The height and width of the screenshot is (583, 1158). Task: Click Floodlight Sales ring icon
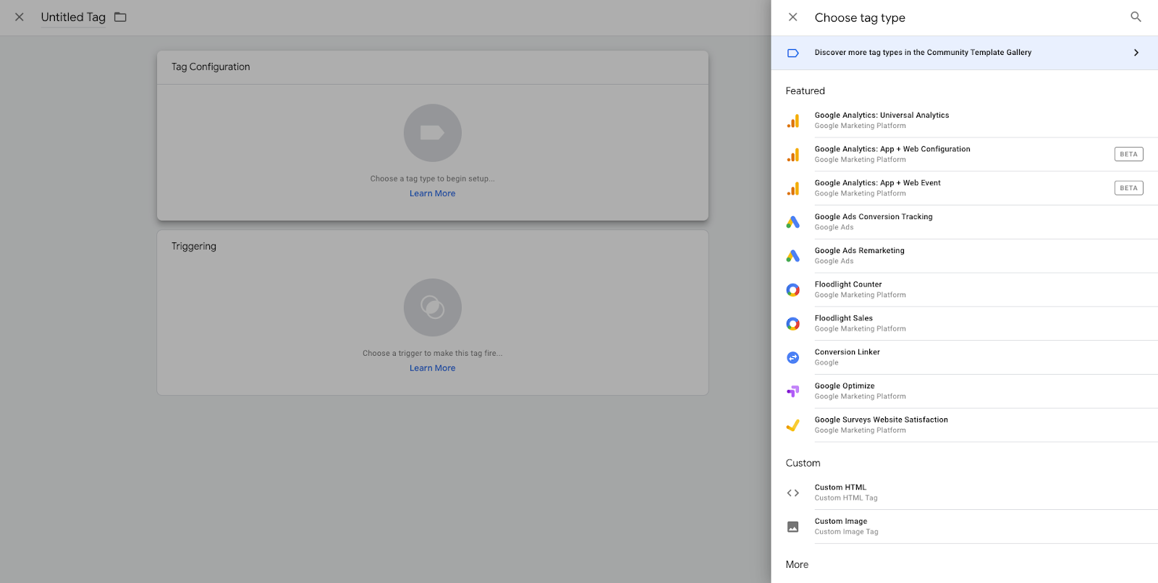pyautogui.click(x=793, y=324)
